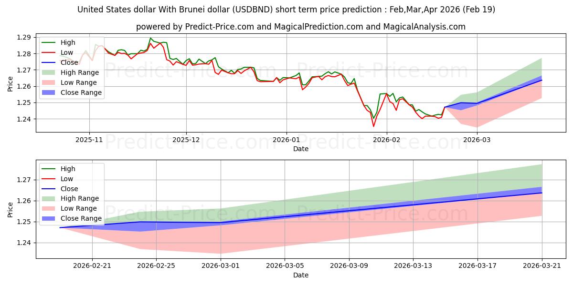Click Low Range swatch in bottom legend
Image resolution: width=573 pixels, height=286 pixels.
50,209
